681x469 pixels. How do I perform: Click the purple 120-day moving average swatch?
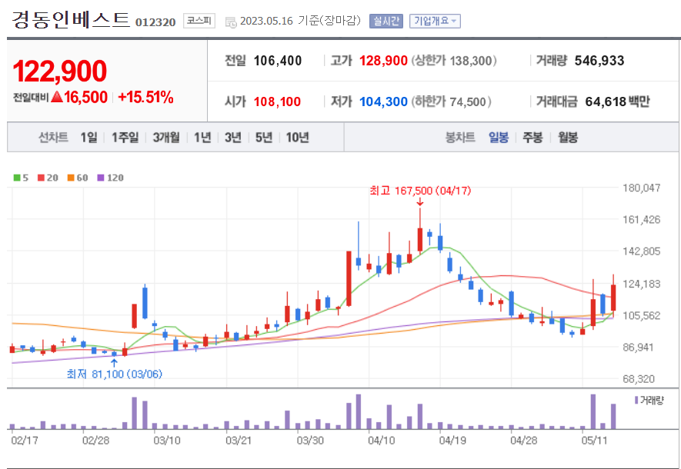[101, 178]
